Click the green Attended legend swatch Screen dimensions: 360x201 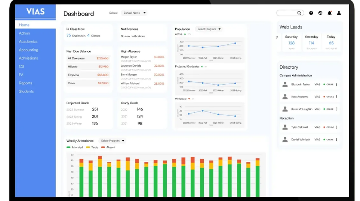(x=68, y=147)
